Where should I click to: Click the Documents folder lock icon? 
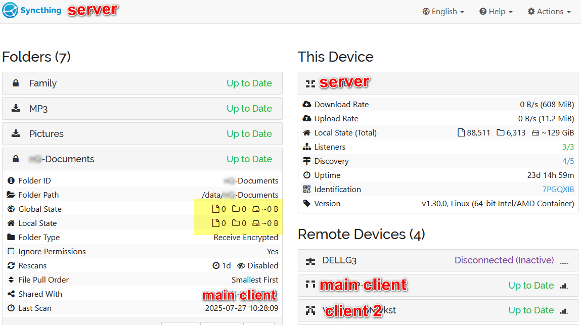(16, 159)
